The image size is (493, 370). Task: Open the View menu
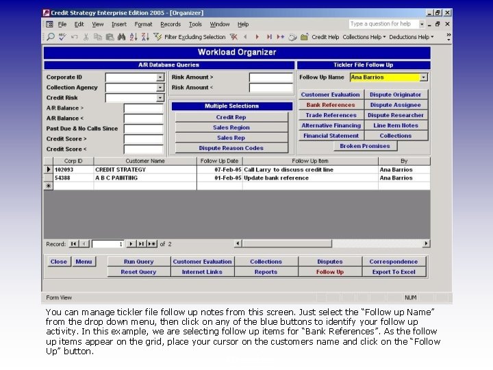point(98,24)
